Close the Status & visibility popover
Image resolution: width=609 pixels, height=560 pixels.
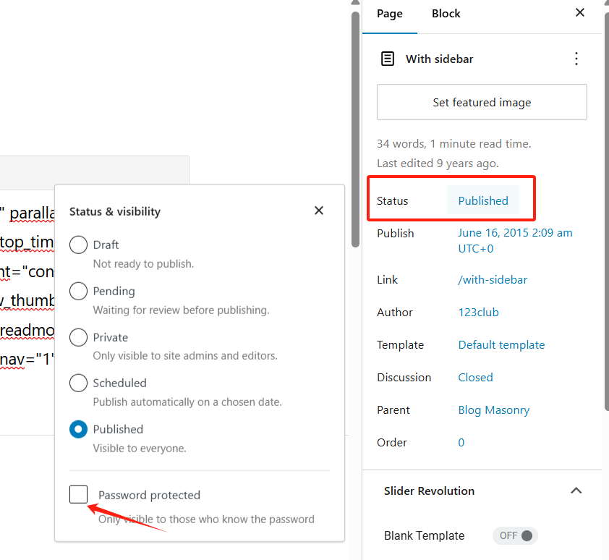(x=319, y=211)
